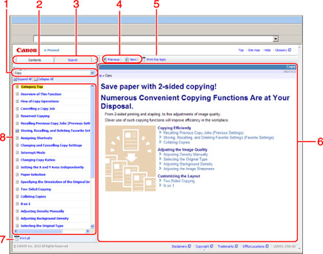Click the Disclaimers external link icon
Viewport: 323px width, 254px height.
(189, 246)
